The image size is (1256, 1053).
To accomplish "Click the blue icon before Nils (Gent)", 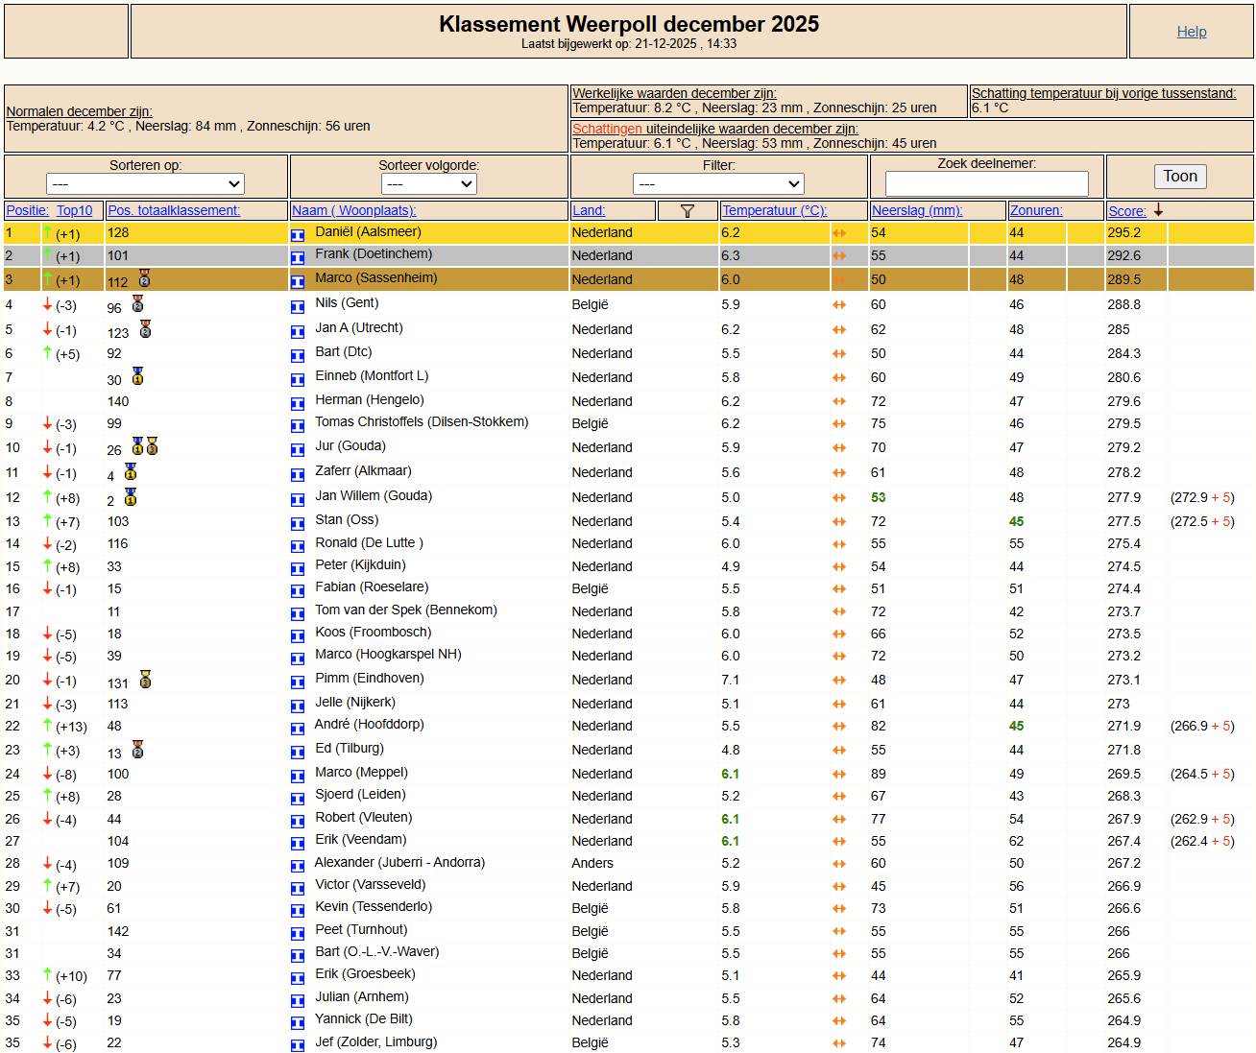I will [x=298, y=306].
